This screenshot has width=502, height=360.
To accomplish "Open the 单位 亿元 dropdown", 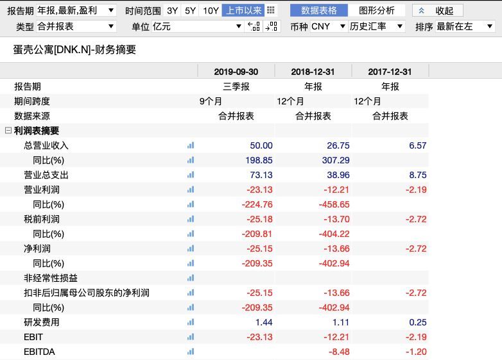I will 197,26.
